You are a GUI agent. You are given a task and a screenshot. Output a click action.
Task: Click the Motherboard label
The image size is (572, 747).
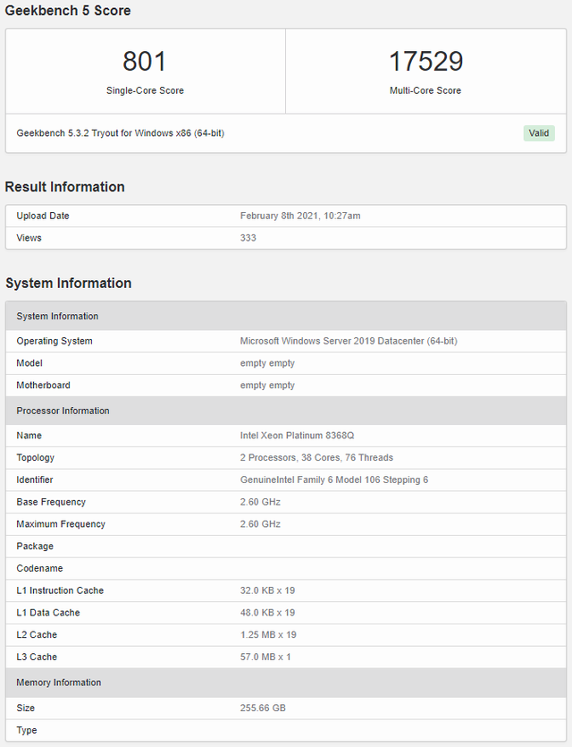[x=43, y=385]
